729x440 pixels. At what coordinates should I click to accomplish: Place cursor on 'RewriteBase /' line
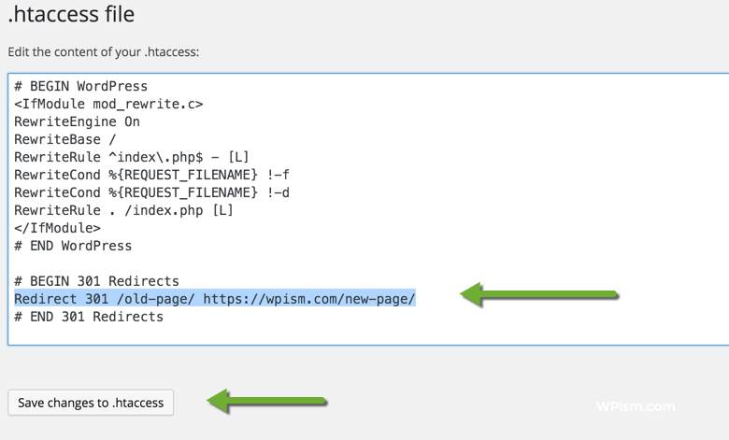(x=64, y=139)
